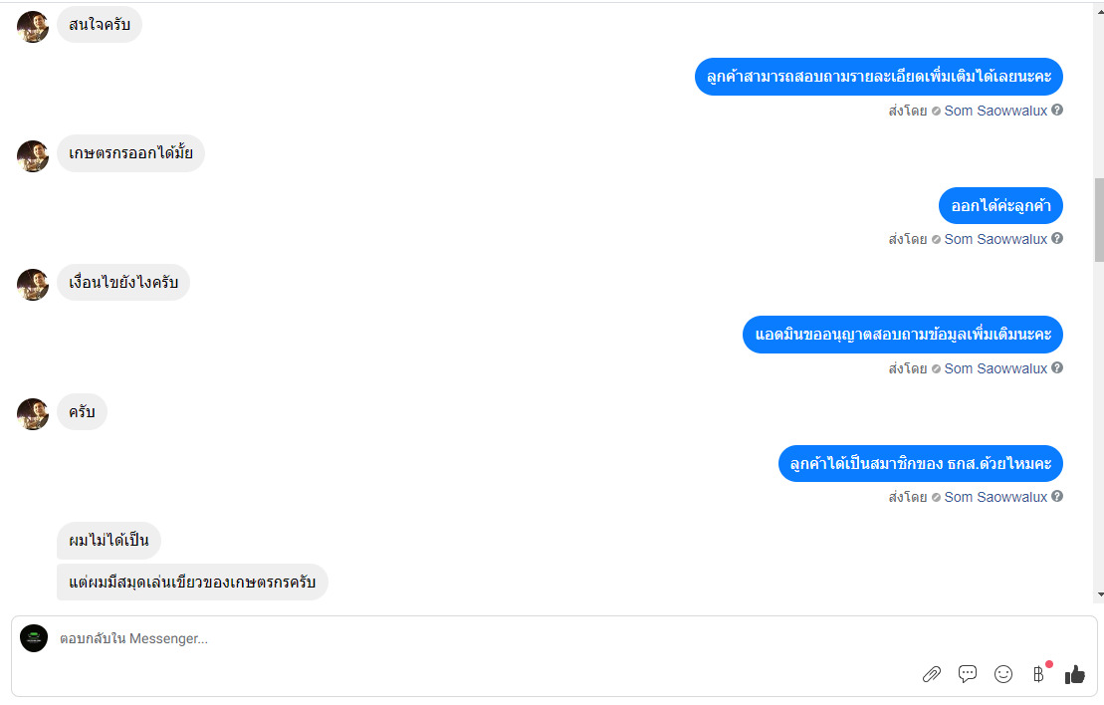Click customer avatar next to เกษตรกรออกได้มั้ย

[33, 155]
